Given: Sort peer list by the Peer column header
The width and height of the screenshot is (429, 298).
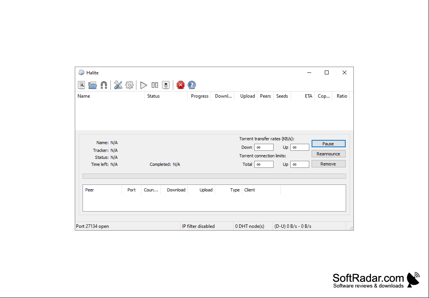Looking at the screenshot, I should [102, 190].
